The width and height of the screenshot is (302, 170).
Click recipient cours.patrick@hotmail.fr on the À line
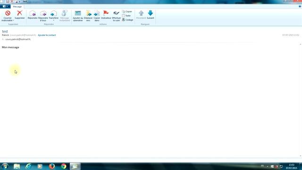[x=18, y=39]
